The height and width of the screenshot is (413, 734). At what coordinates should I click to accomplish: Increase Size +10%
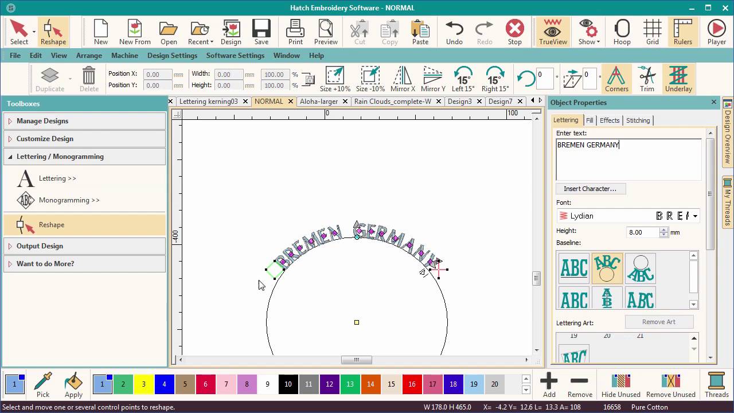pyautogui.click(x=335, y=79)
